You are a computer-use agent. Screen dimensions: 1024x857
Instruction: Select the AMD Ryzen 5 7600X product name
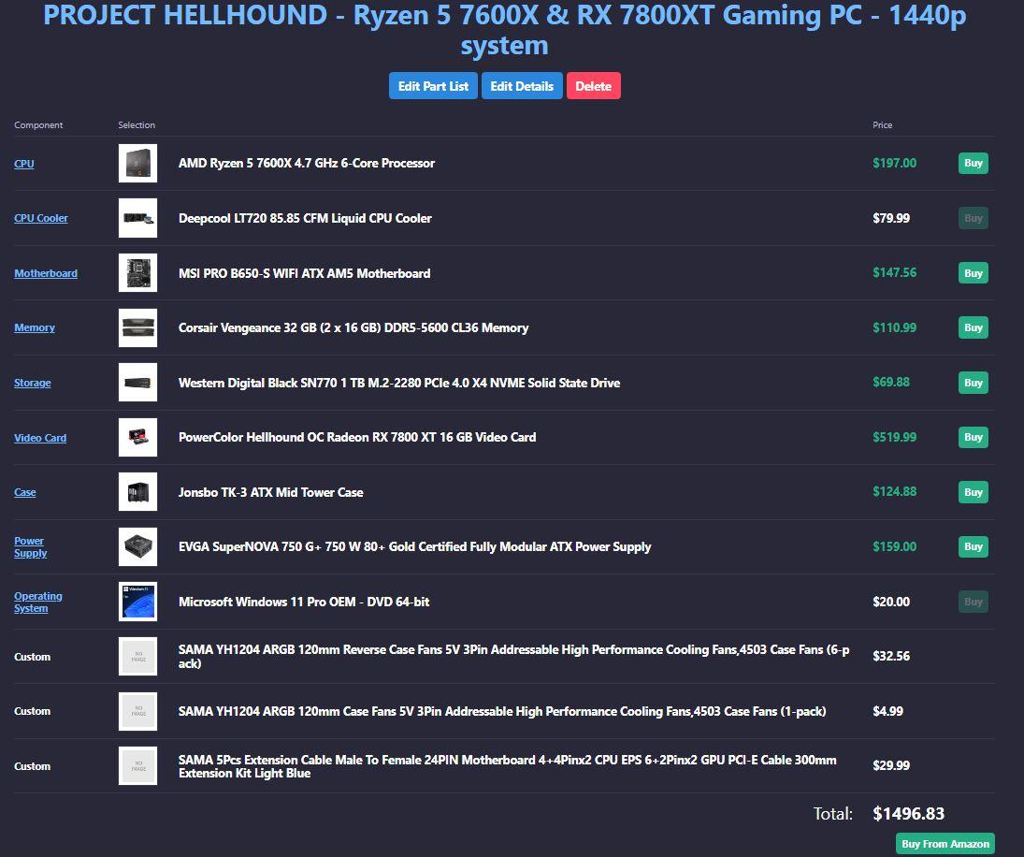[307, 164]
